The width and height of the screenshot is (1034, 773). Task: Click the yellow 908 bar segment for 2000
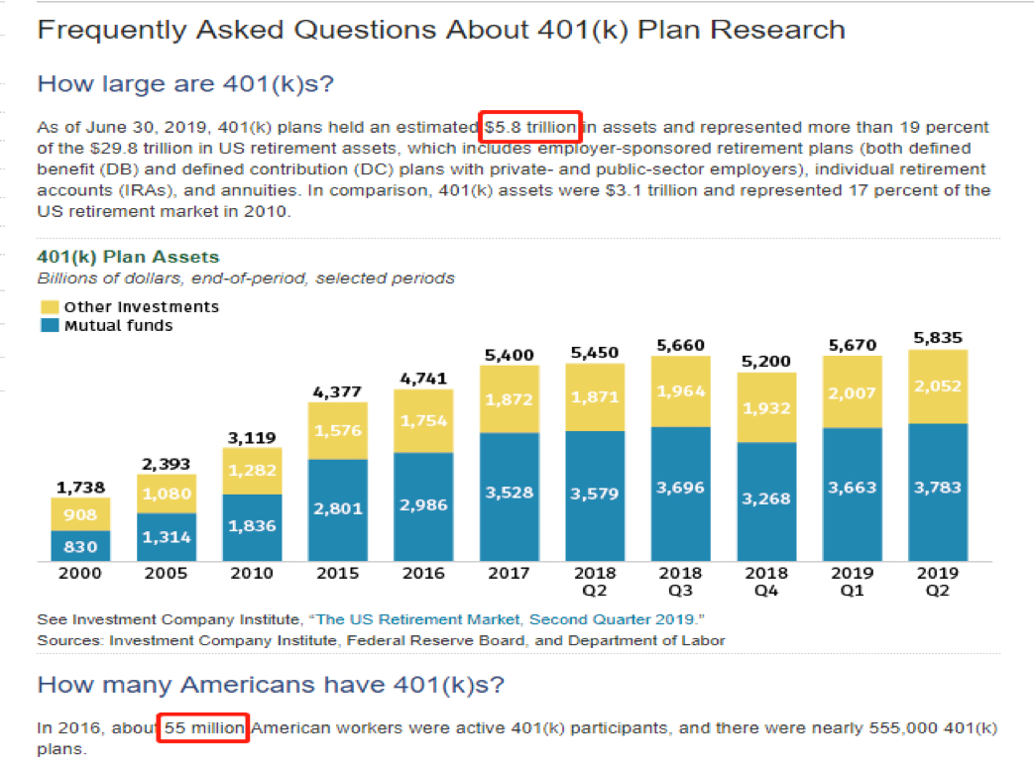click(80, 513)
